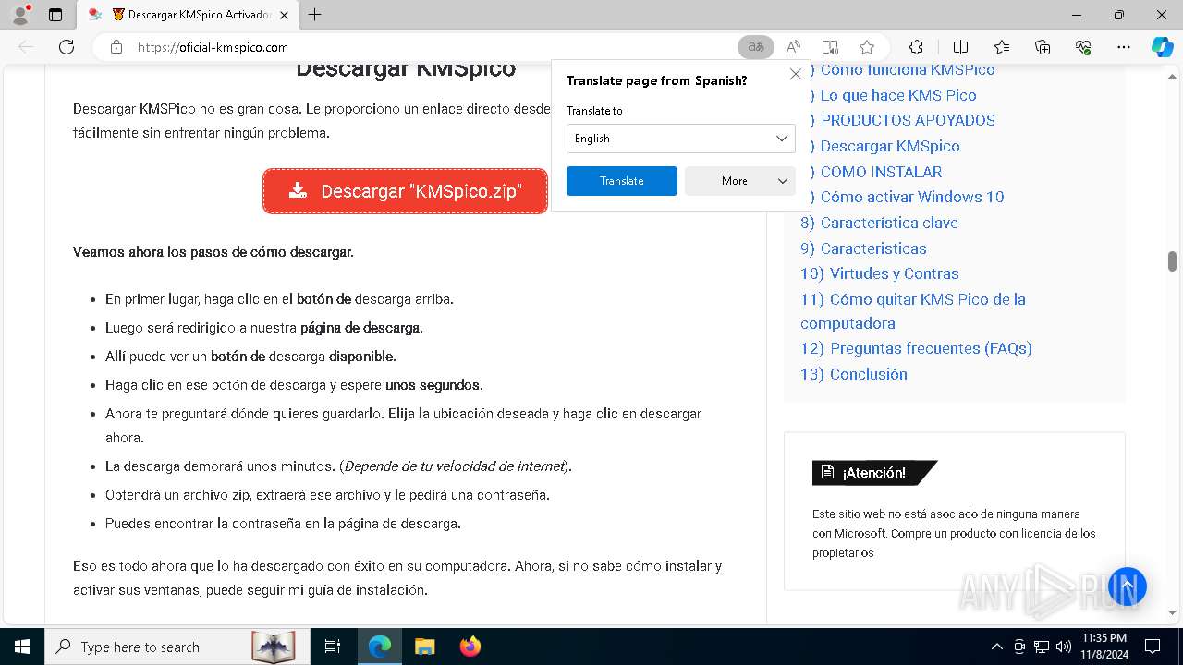This screenshot has height=665, width=1183.
Task: Open a new tab with plus button
Action: tap(315, 15)
